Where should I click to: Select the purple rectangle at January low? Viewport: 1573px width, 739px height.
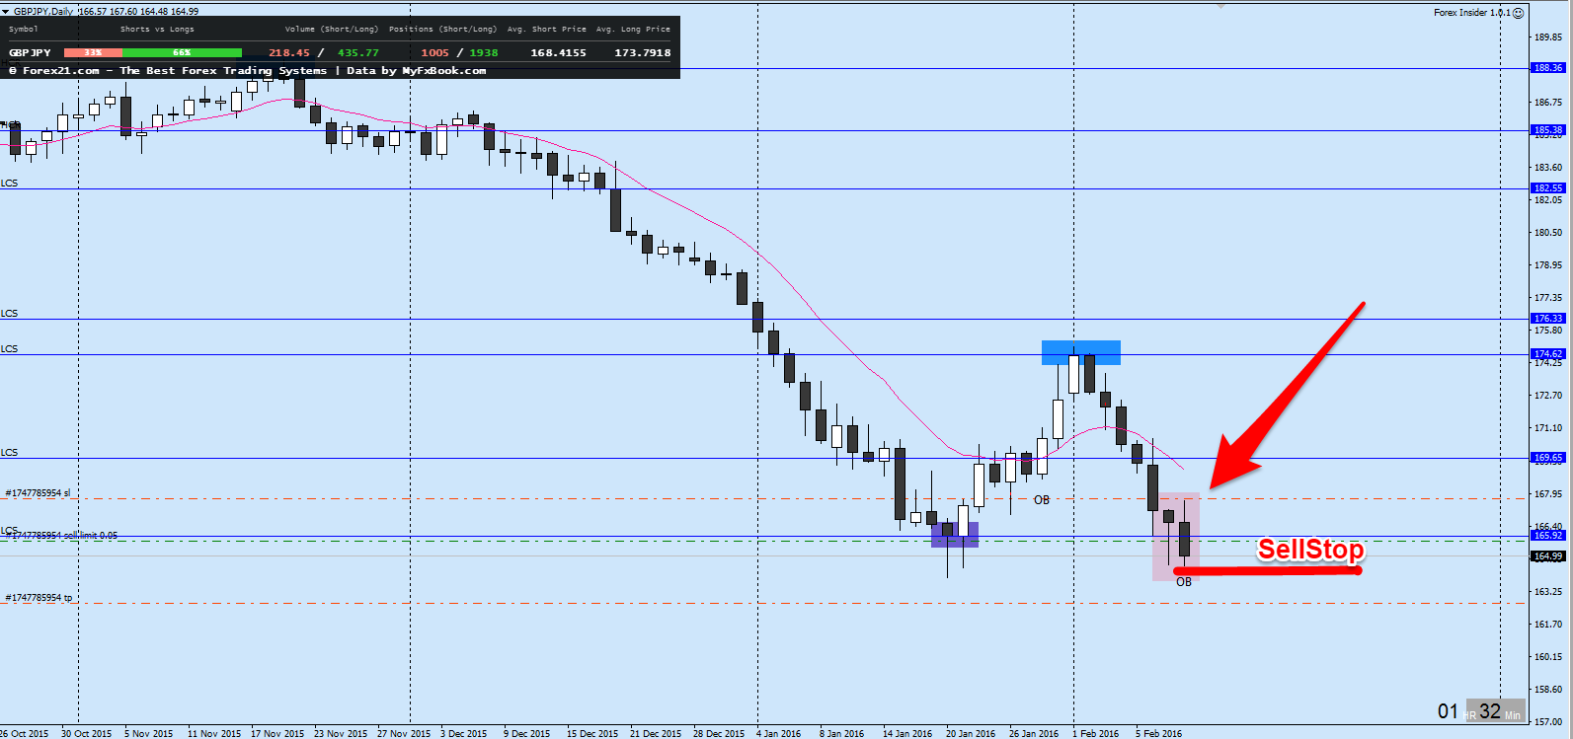955,534
